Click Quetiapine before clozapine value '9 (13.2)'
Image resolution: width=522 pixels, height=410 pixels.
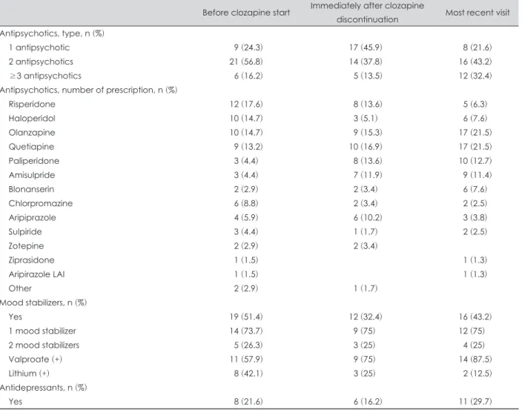(x=248, y=147)
